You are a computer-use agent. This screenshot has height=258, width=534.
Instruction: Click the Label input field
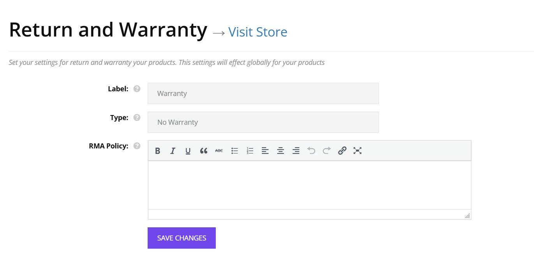263,94
